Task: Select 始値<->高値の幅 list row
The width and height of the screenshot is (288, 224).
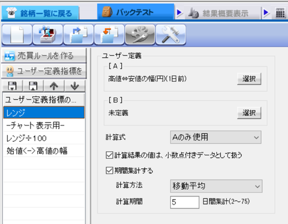Action: point(44,151)
